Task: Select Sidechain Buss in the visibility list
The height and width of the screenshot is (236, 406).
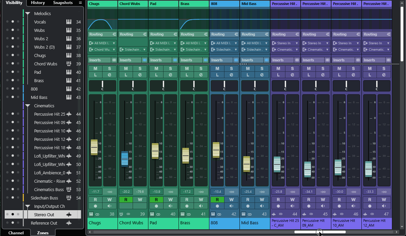Action: click(44, 198)
